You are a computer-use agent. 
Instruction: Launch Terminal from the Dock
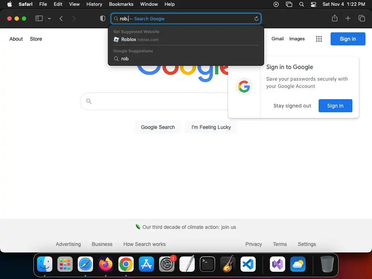pos(207,264)
